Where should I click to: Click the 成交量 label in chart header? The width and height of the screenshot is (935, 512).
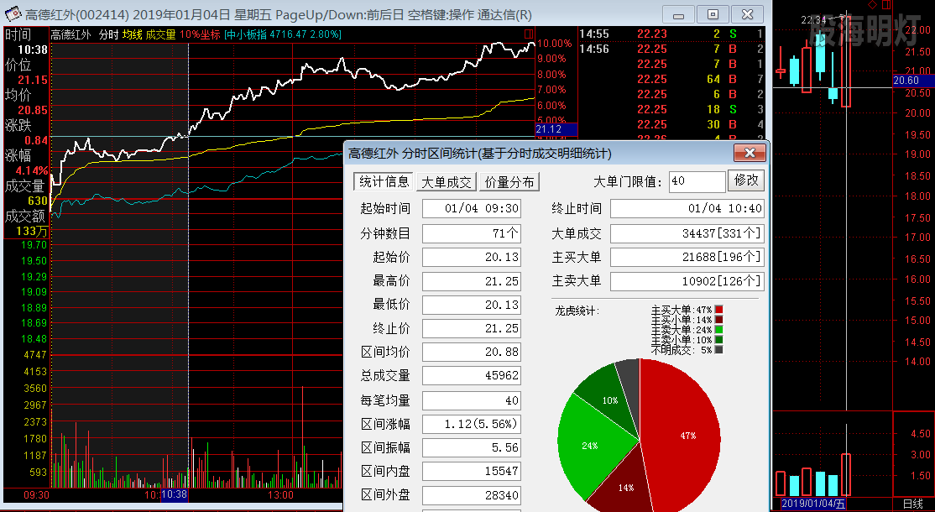click(161, 34)
